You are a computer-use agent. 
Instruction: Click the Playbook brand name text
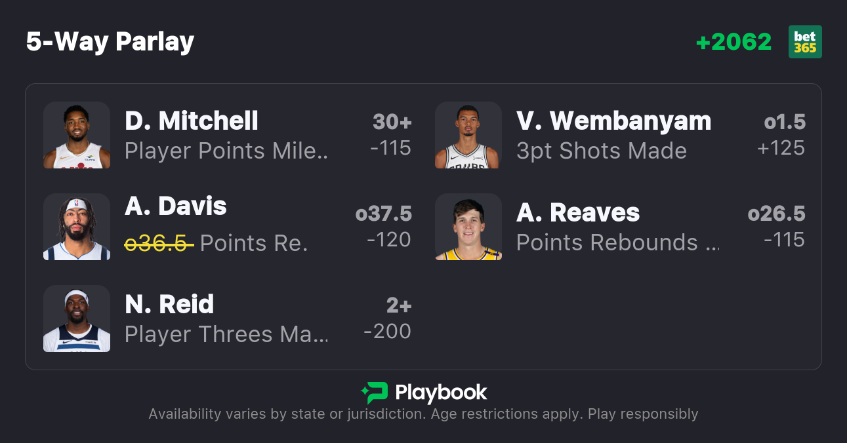click(441, 393)
